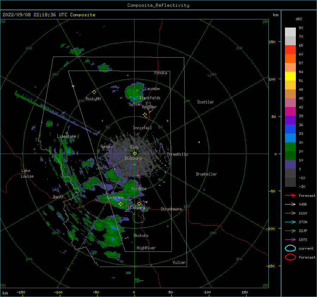The height and width of the screenshot is (297, 317).
Task: Click the green 22JP arrow symbol
Action: pyautogui.click(x=290, y=231)
